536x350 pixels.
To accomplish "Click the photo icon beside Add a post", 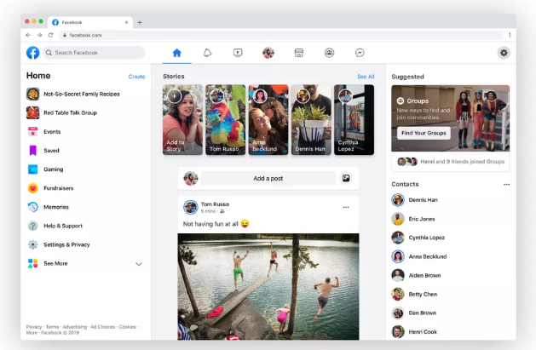I will (346, 178).
